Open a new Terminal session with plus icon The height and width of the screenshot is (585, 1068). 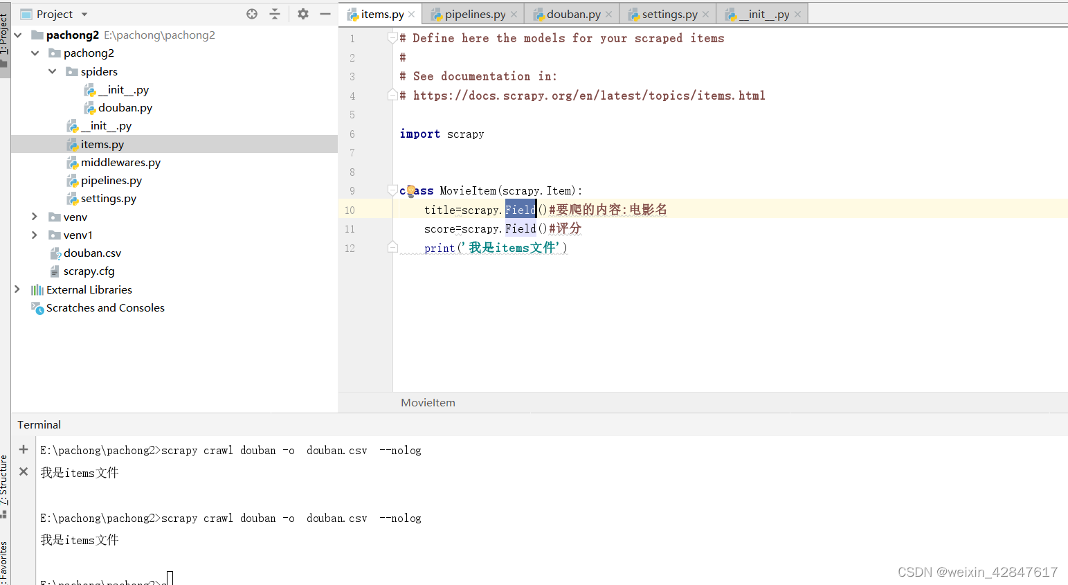[x=23, y=449]
